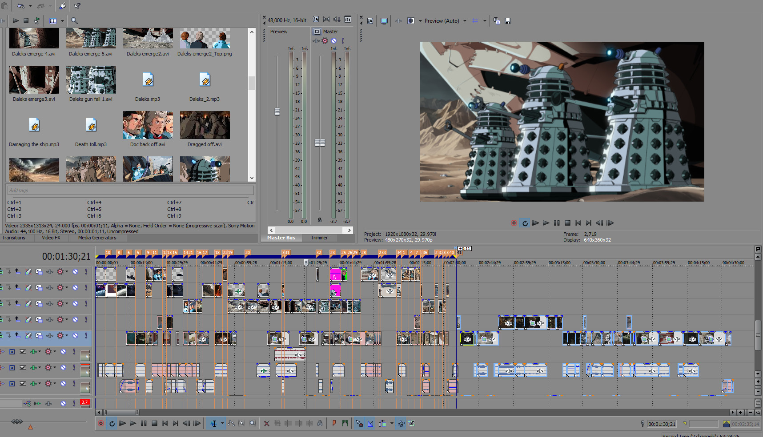
Task: Click the red Delete X in timeline toolbar
Action: [267, 424]
